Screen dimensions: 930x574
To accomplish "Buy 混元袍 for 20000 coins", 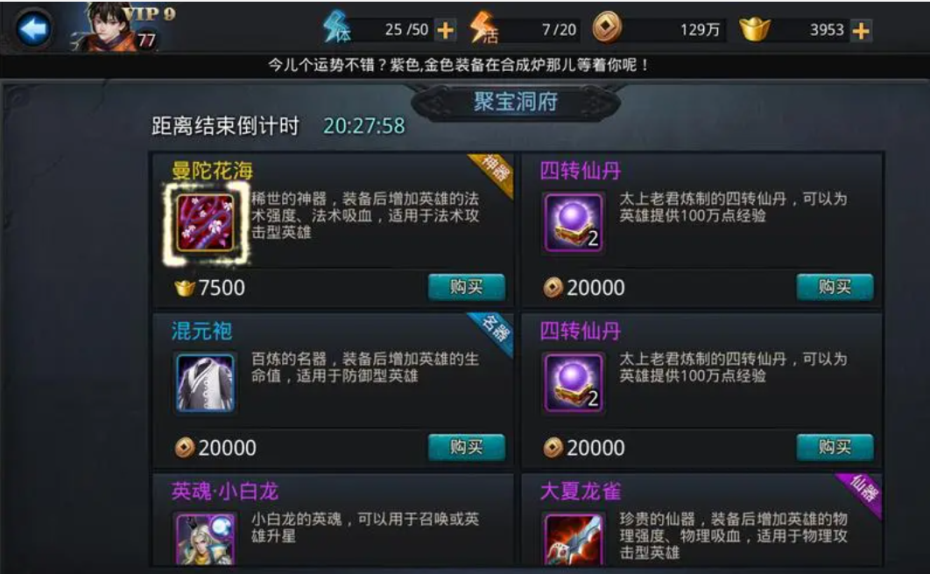I will [466, 447].
